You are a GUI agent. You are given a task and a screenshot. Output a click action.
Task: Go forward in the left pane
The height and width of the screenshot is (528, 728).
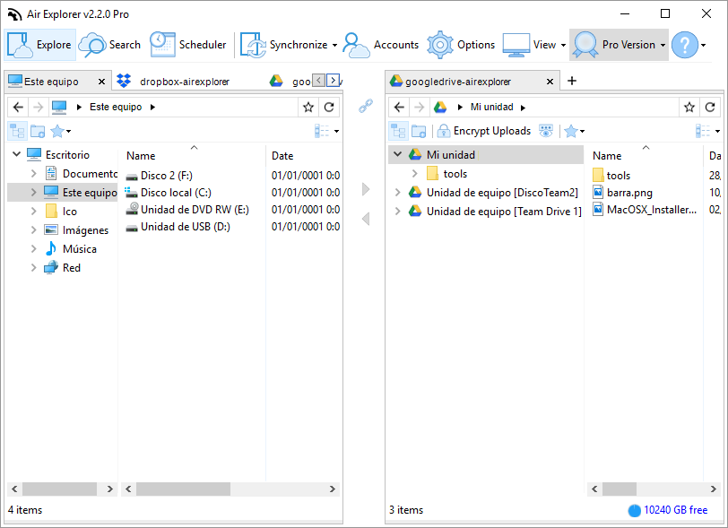[38, 108]
